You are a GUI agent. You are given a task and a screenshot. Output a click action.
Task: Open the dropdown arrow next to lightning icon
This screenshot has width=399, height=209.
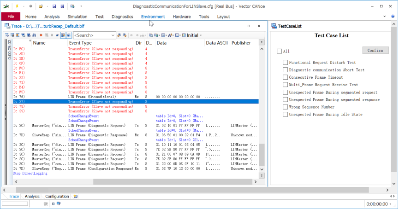pos(24,6)
